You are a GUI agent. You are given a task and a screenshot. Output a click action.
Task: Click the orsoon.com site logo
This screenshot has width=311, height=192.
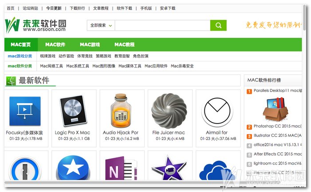point(35,25)
